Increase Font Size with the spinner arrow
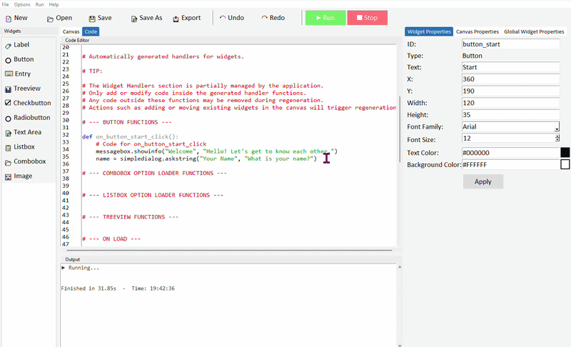The image size is (571, 347). [557, 136]
